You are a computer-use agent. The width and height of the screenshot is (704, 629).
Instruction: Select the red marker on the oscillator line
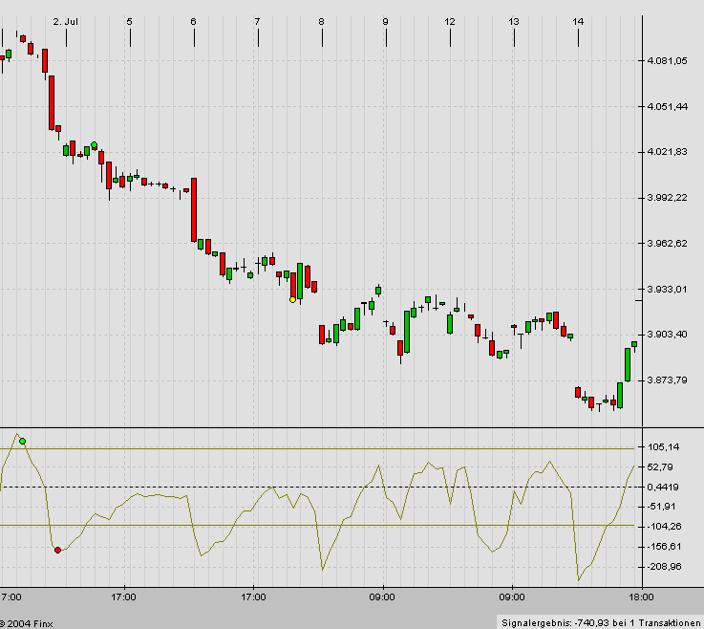coord(57,550)
